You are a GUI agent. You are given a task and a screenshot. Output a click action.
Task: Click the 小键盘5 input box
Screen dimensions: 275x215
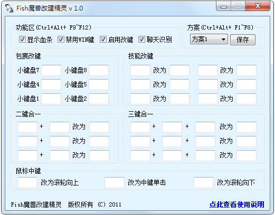[x=99, y=84]
